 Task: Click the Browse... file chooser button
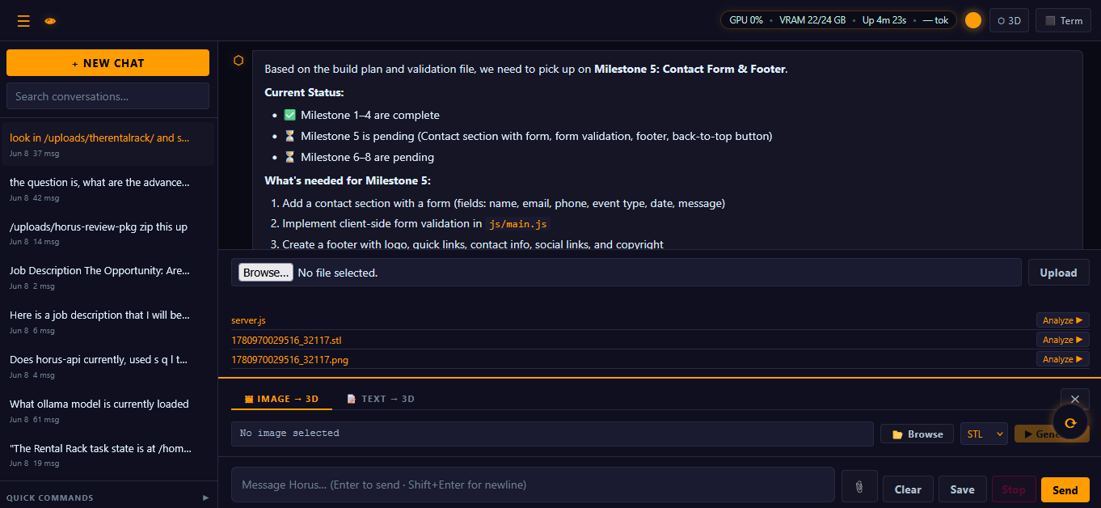(266, 273)
